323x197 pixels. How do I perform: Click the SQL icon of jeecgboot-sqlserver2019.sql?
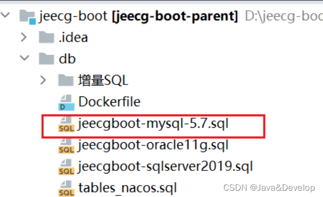point(66,167)
